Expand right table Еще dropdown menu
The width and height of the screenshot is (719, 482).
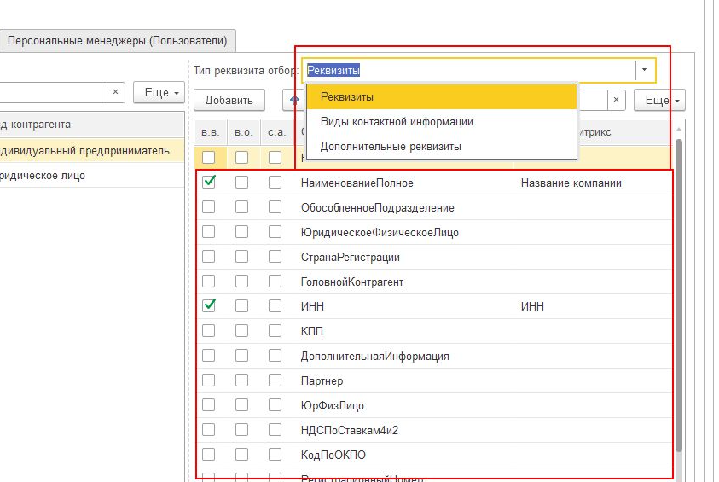coord(660,100)
